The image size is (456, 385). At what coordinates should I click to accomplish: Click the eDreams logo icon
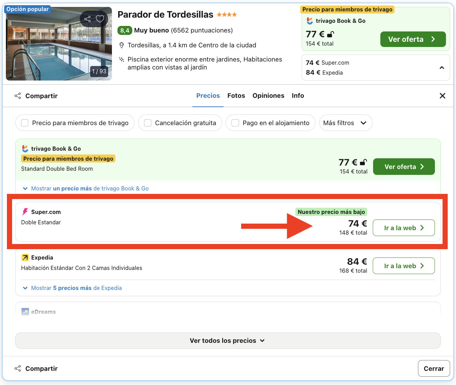click(25, 311)
